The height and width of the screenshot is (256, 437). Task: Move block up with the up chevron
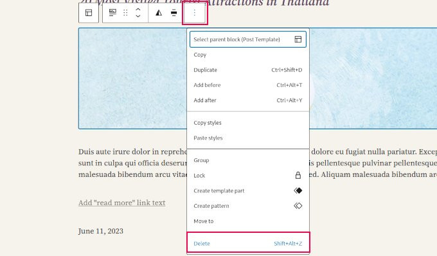point(138,10)
